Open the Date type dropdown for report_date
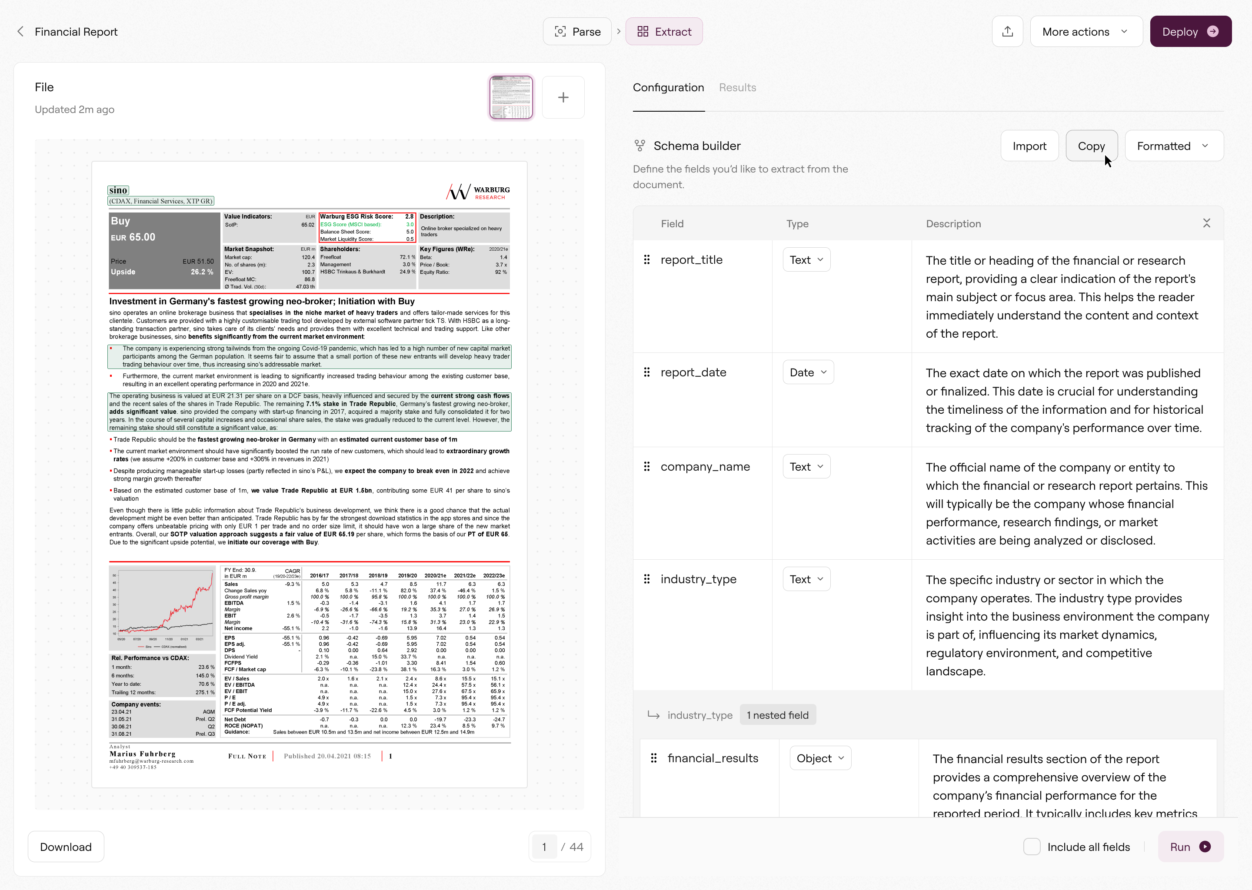1252x890 pixels. pos(808,372)
